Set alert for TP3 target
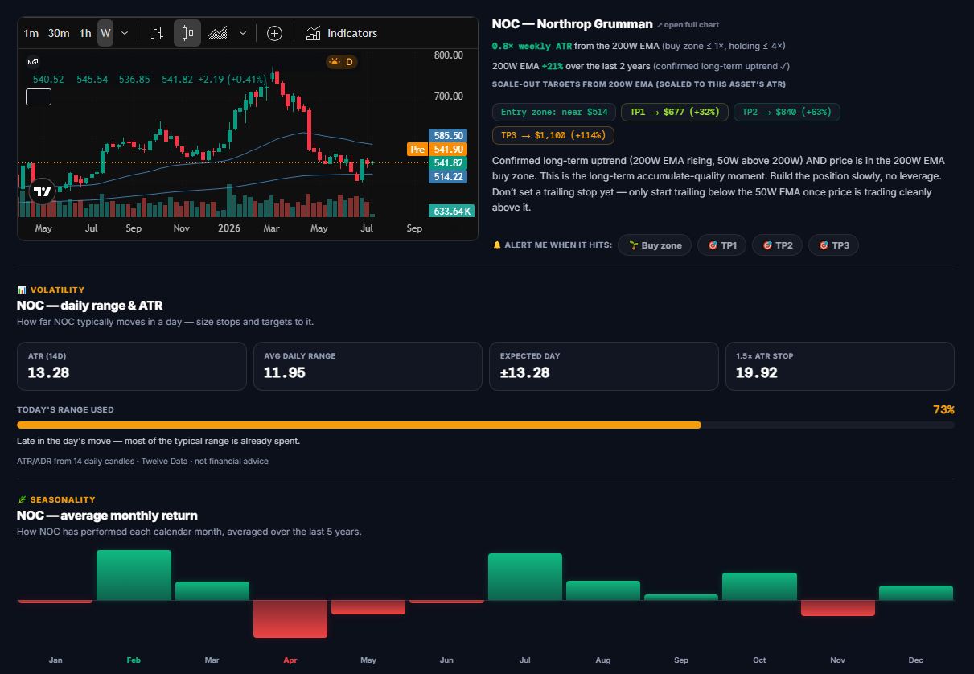974x674 pixels. [833, 245]
